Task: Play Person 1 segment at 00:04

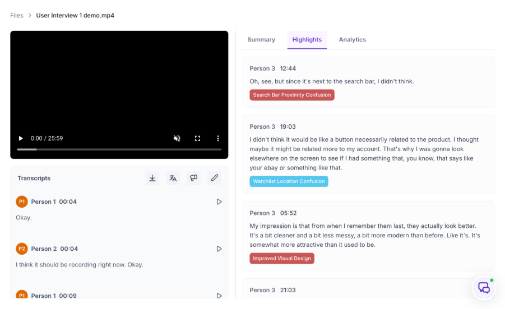Action: click(x=219, y=202)
